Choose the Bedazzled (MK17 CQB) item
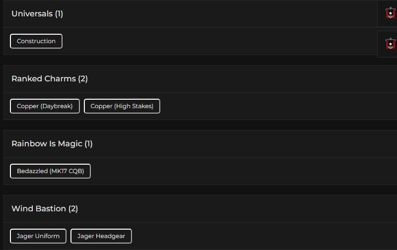 tap(50, 171)
